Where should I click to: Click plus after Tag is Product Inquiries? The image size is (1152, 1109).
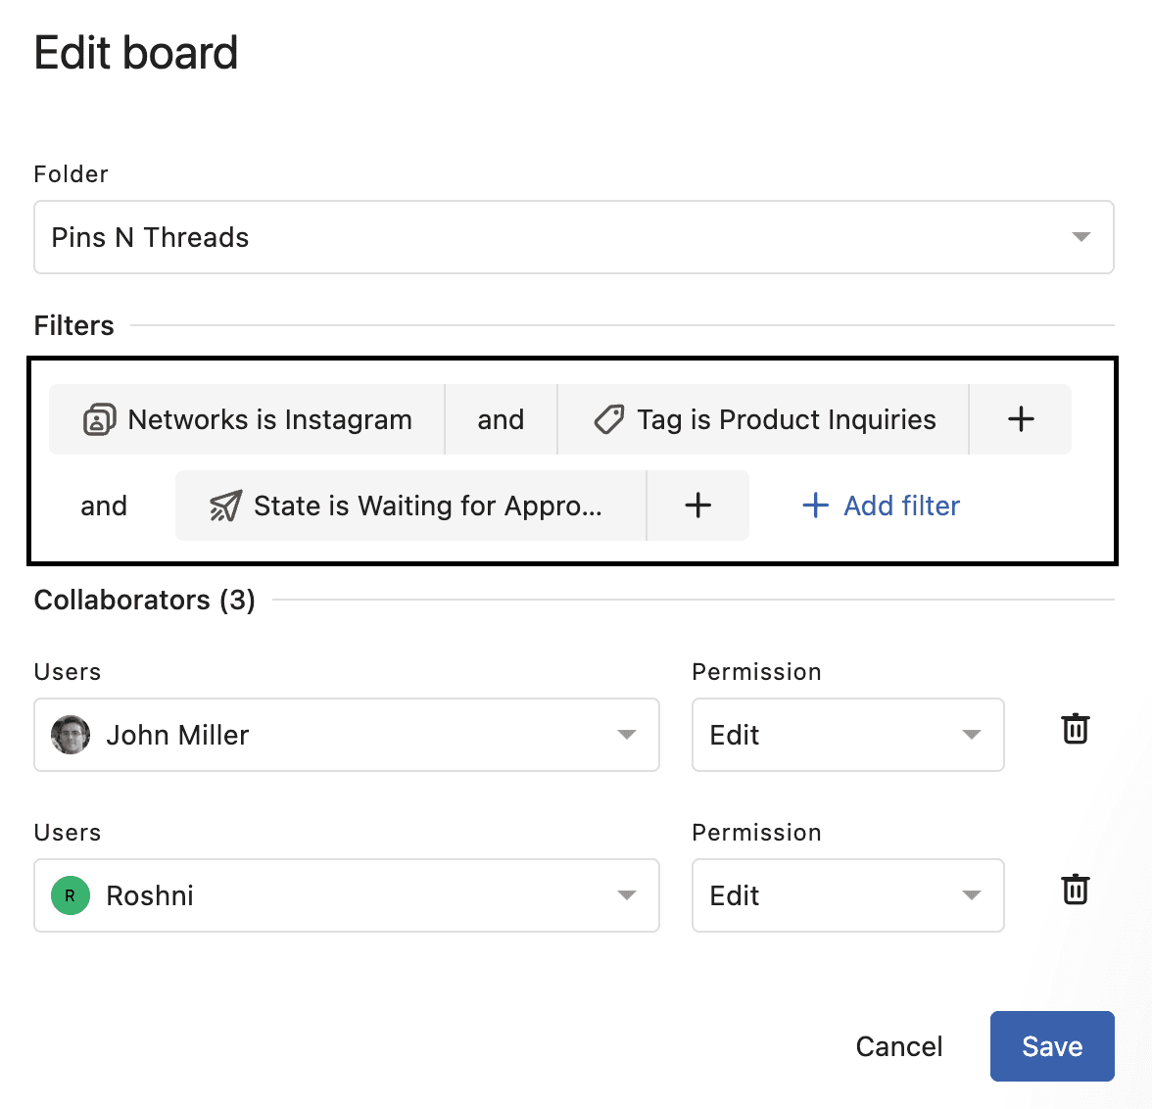pos(1021,419)
